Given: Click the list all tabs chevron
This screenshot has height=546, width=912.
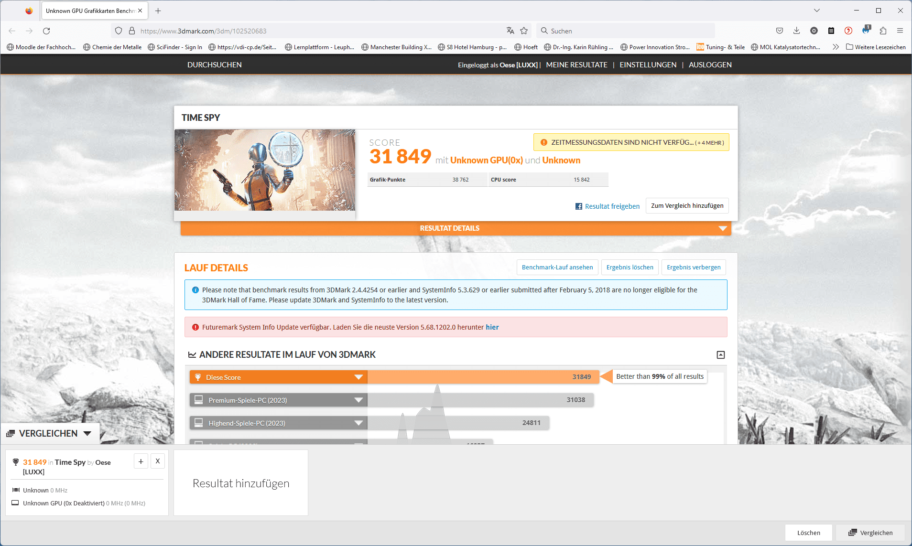Looking at the screenshot, I should pyautogui.click(x=817, y=11).
